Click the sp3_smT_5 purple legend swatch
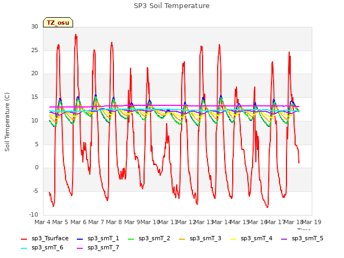The width and height of the screenshot is (344, 258). coord(284,239)
